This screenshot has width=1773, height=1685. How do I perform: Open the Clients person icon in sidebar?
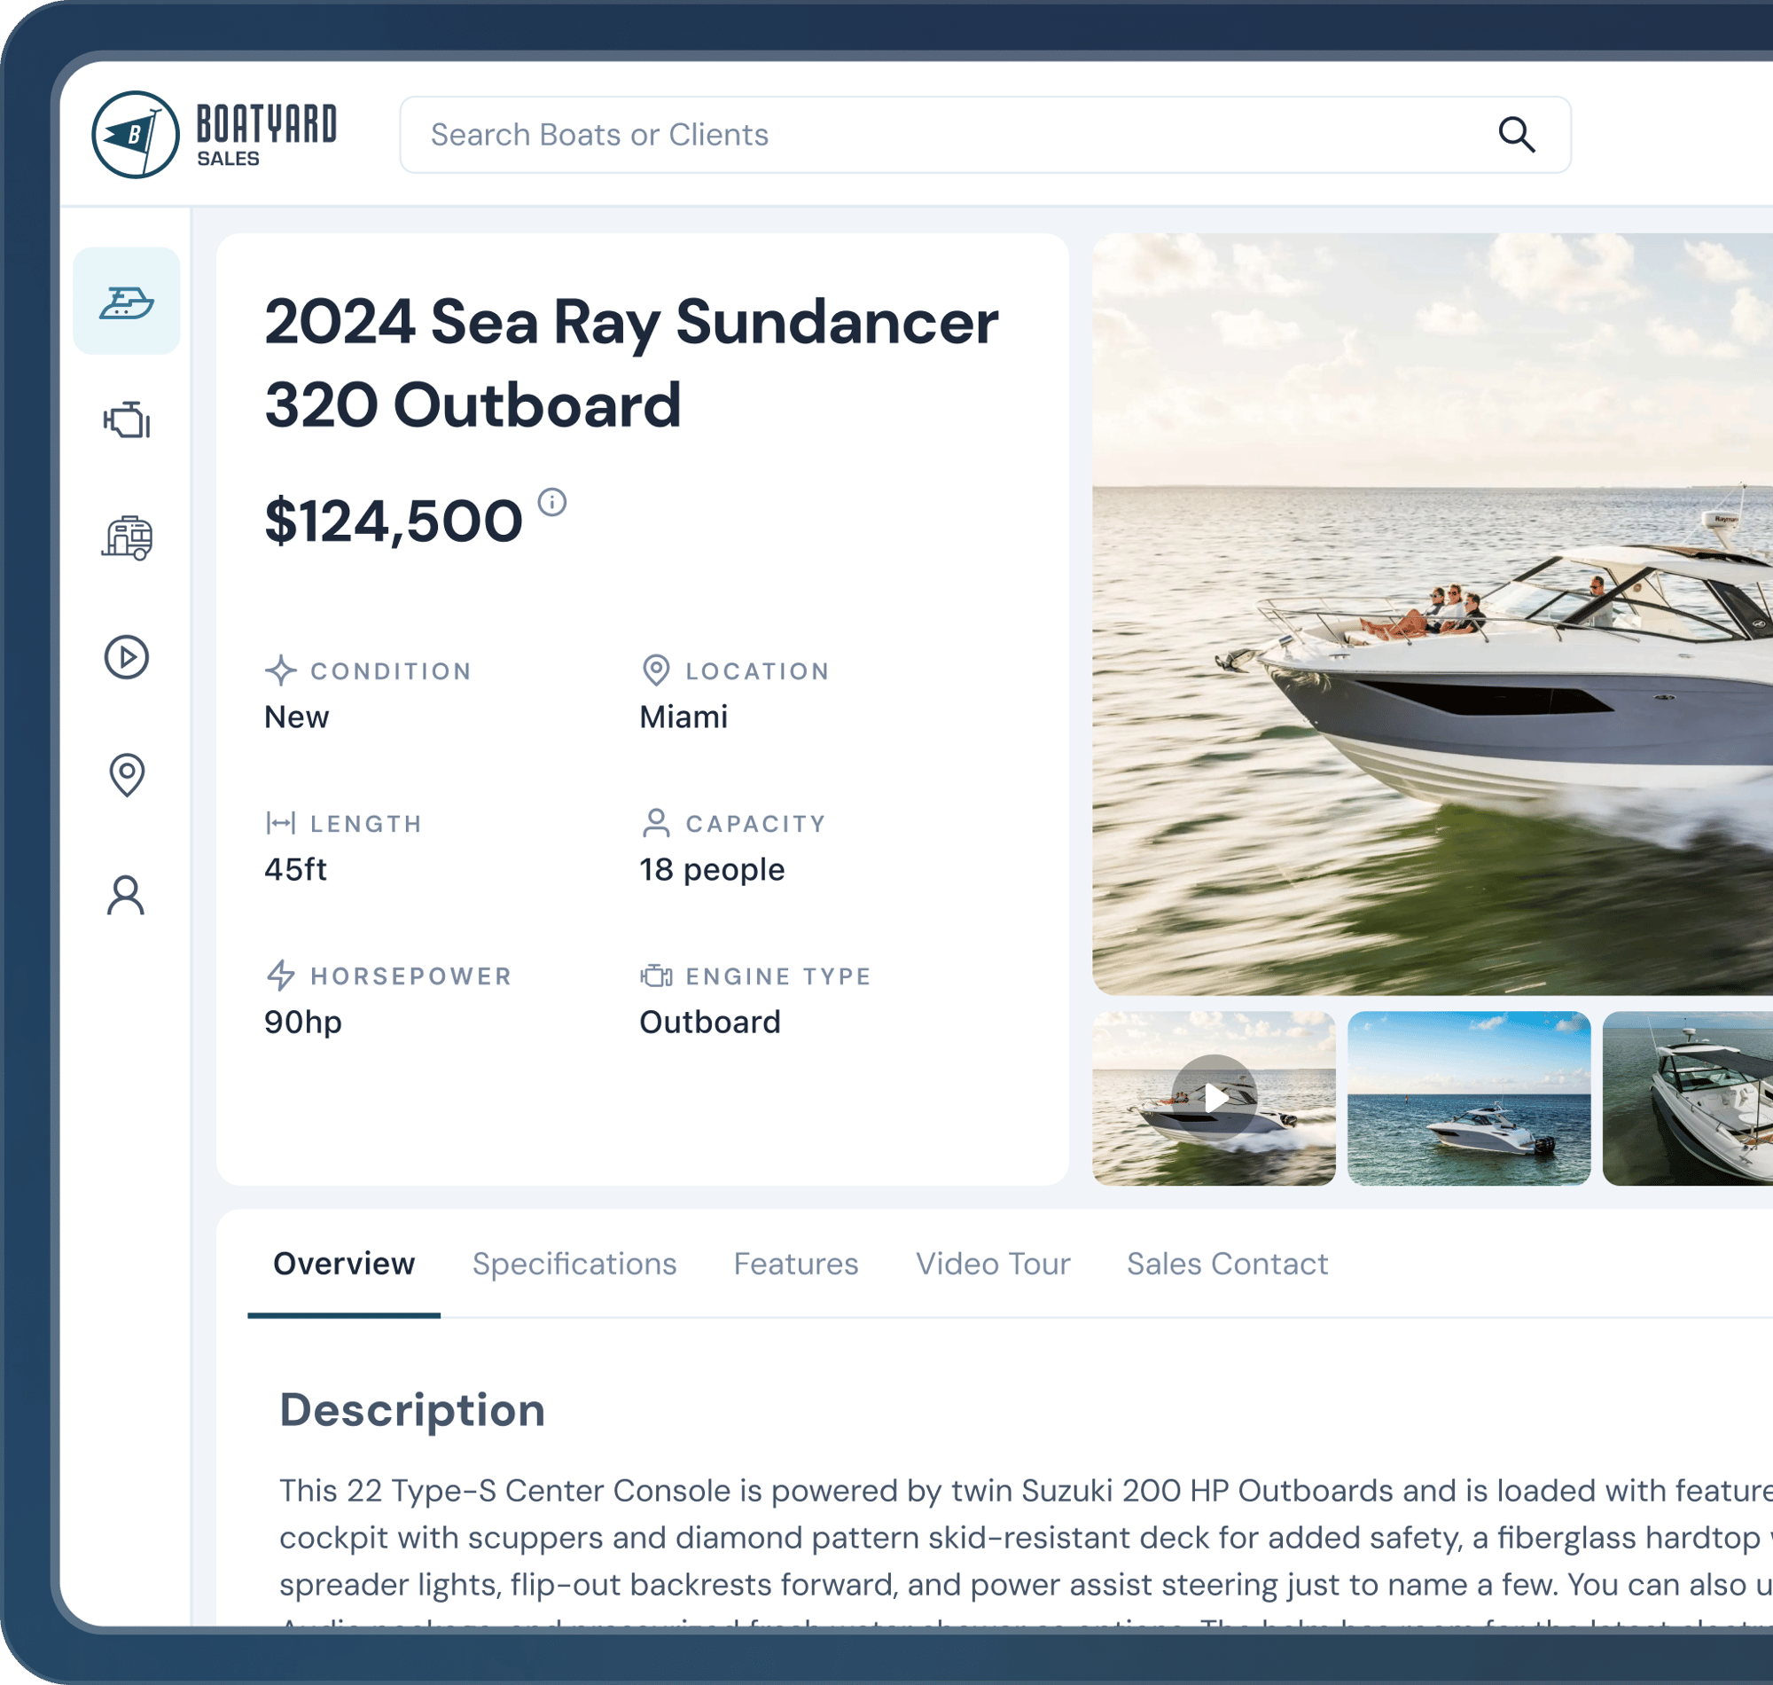127,895
